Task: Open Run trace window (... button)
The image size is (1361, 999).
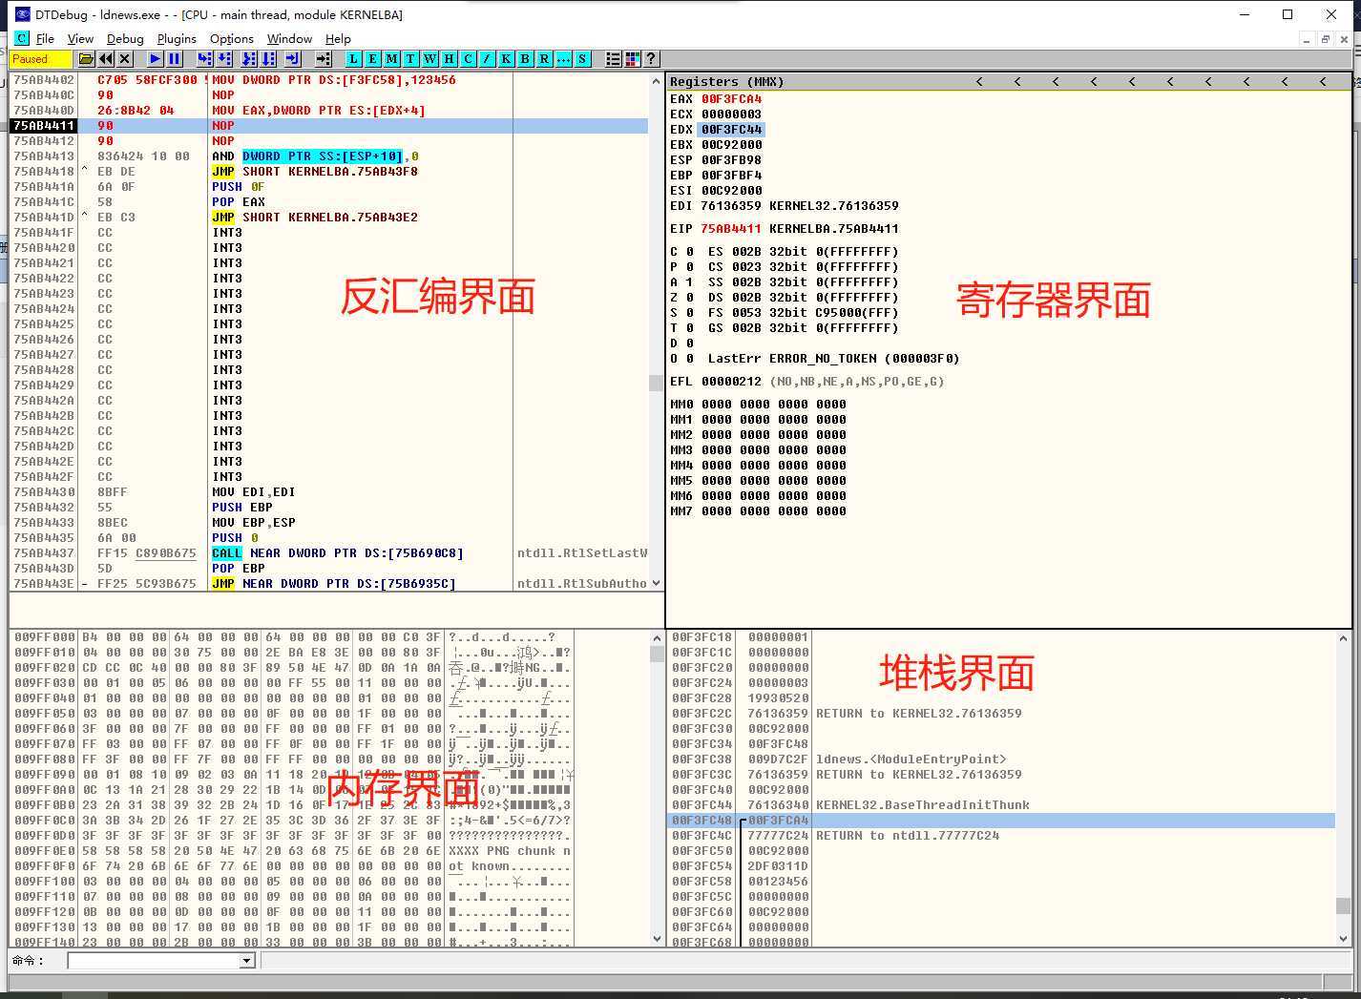Action: pyautogui.click(x=563, y=59)
